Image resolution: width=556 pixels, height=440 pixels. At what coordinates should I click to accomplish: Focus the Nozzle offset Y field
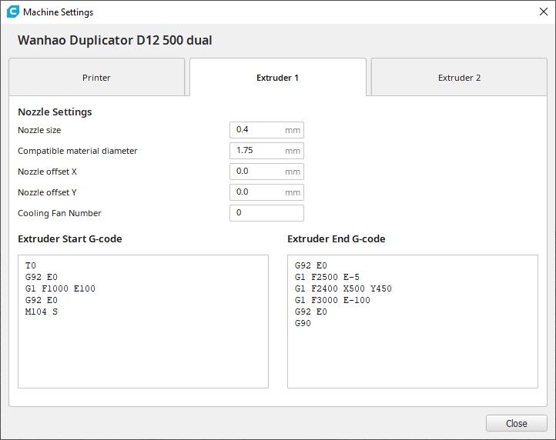266,192
